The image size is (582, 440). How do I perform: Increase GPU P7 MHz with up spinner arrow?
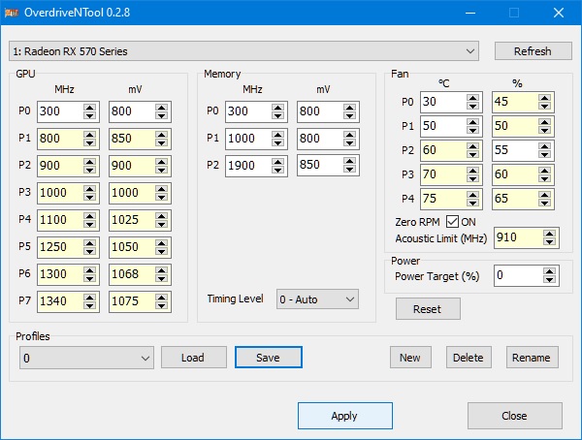click(90, 297)
